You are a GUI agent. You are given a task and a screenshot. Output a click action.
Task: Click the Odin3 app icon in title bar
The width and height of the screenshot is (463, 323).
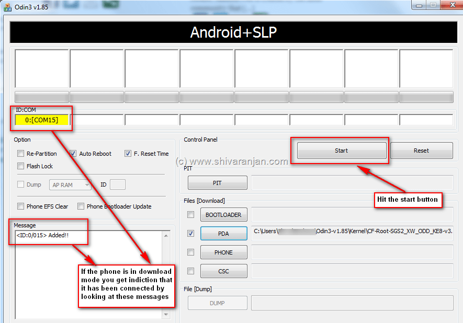click(7, 7)
